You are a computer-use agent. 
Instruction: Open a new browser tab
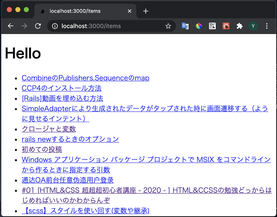point(146,11)
